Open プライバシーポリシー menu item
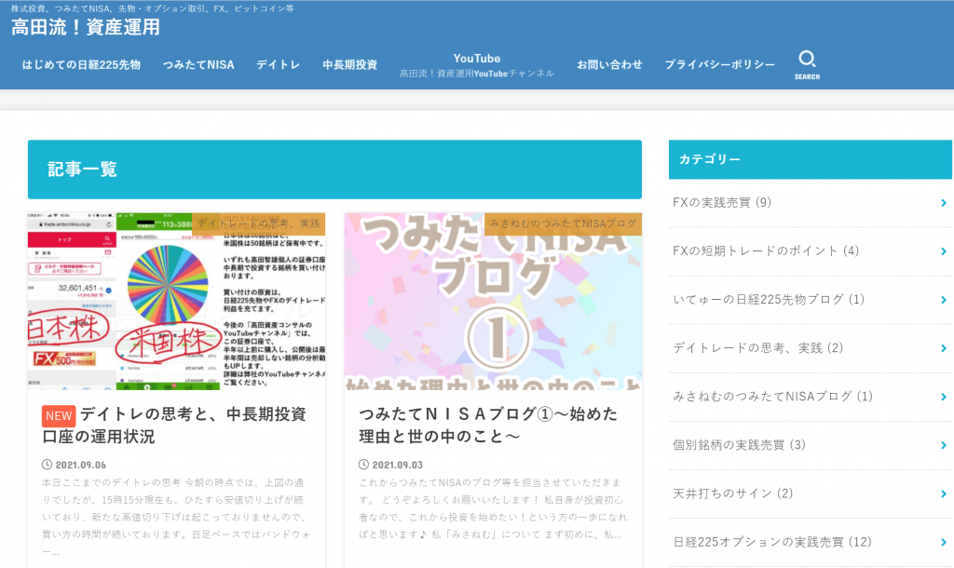The image size is (954, 568). tap(720, 64)
